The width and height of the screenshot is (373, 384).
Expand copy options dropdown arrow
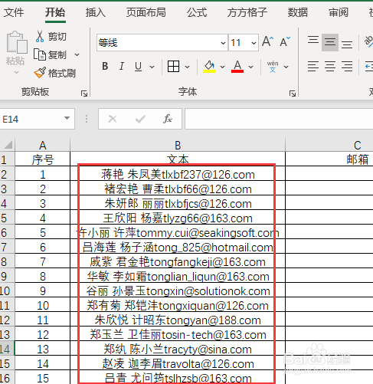pos(77,54)
